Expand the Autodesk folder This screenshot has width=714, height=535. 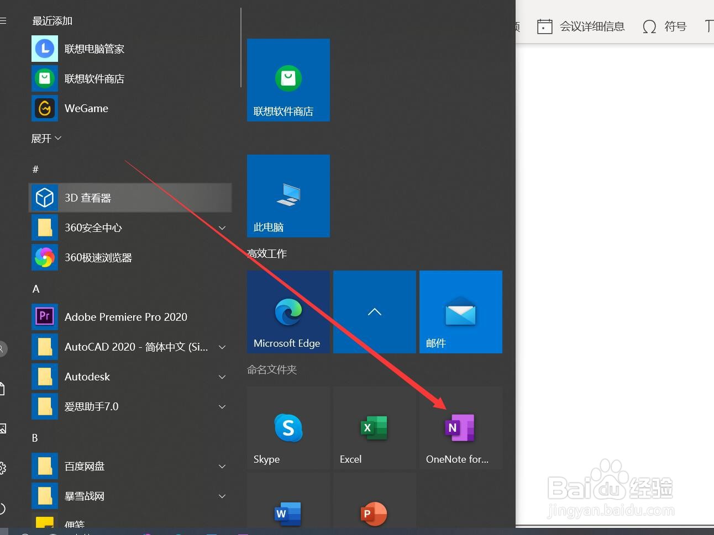pos(130,377)
